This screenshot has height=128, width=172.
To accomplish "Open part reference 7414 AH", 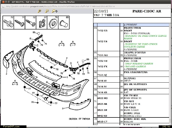I will click(102, 55).
